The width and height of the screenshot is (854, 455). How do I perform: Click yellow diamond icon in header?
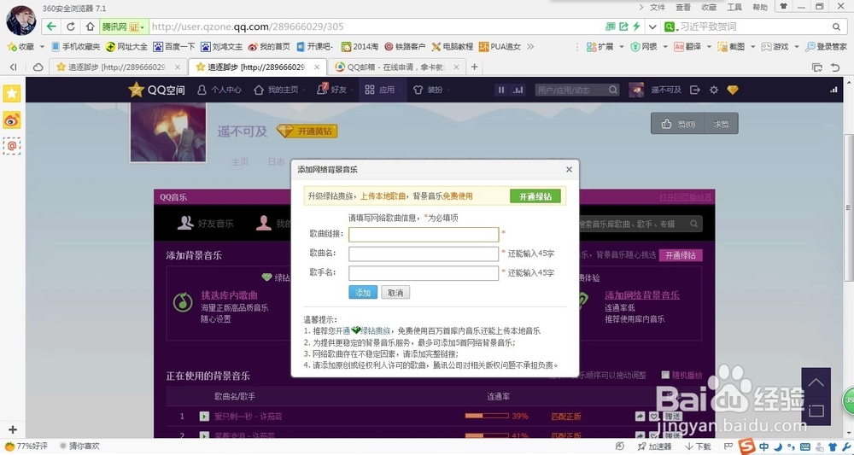(733, 90)
